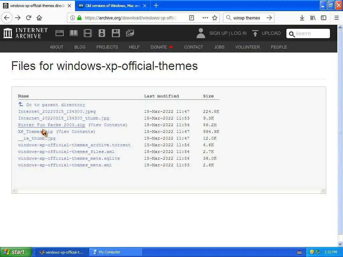
Task: Open the CONTACT menu item
Action: click(x=194, y=47)
